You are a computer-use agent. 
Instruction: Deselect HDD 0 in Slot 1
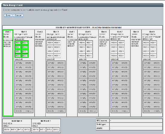tap(18, 56)
